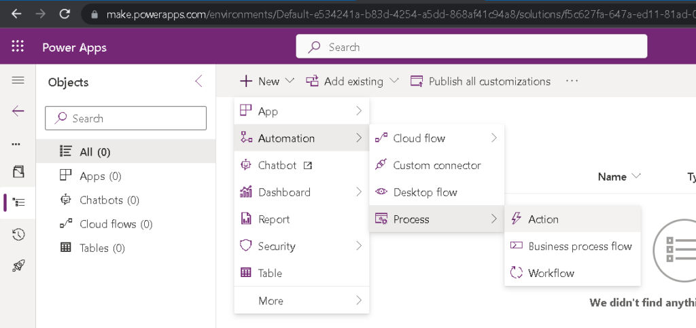The width and height of the screenshot is (696, 328).
Task: Click the ellipsis icon in left rail
Action: 16,144
